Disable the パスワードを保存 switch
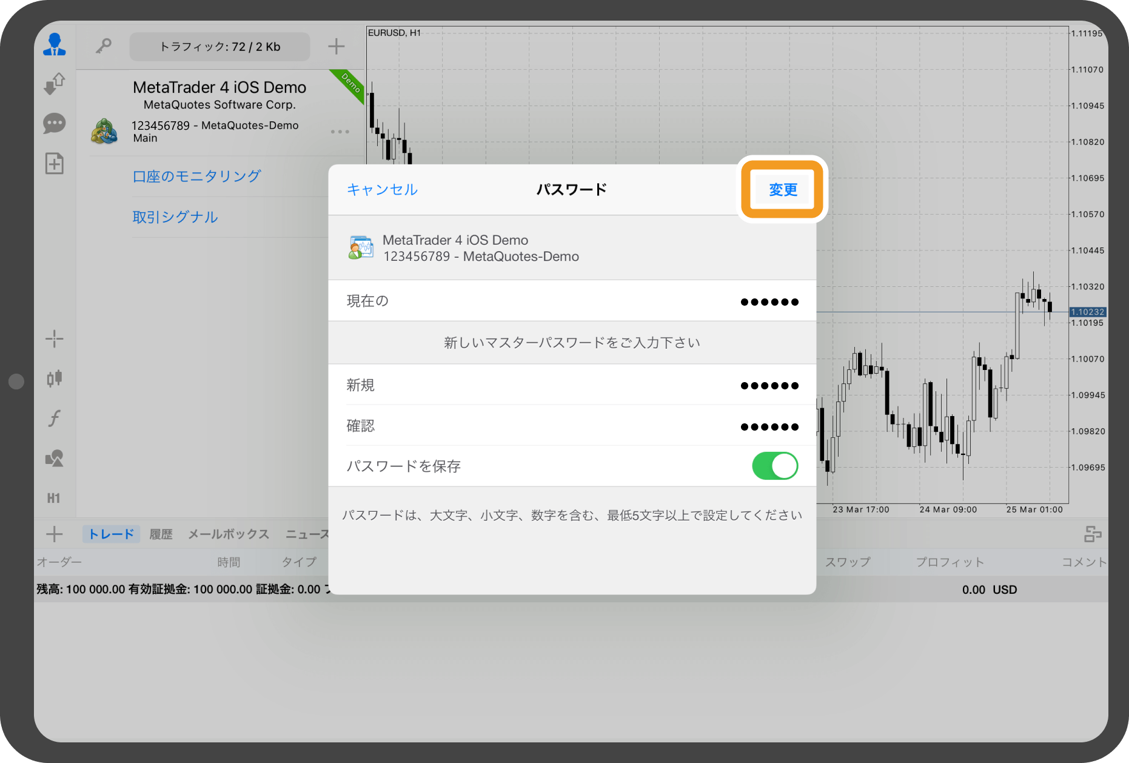The height and width of the screenshot is (763, 1129). coord(774,466)
